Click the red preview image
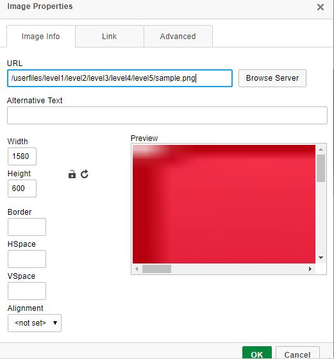334x359 pixels. click(224, 204)
